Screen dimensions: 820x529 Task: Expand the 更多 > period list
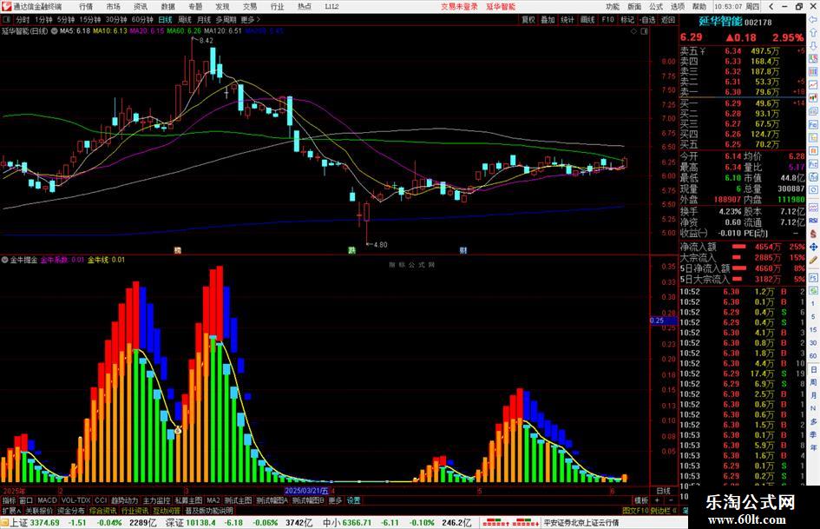pyautogui.click(x=251, y=20)
